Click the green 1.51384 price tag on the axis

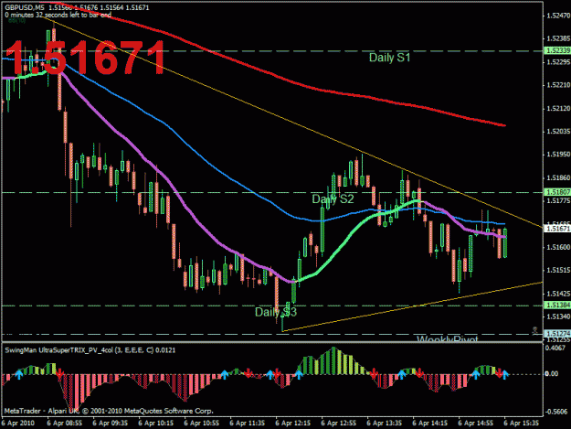tap(557, 305)
